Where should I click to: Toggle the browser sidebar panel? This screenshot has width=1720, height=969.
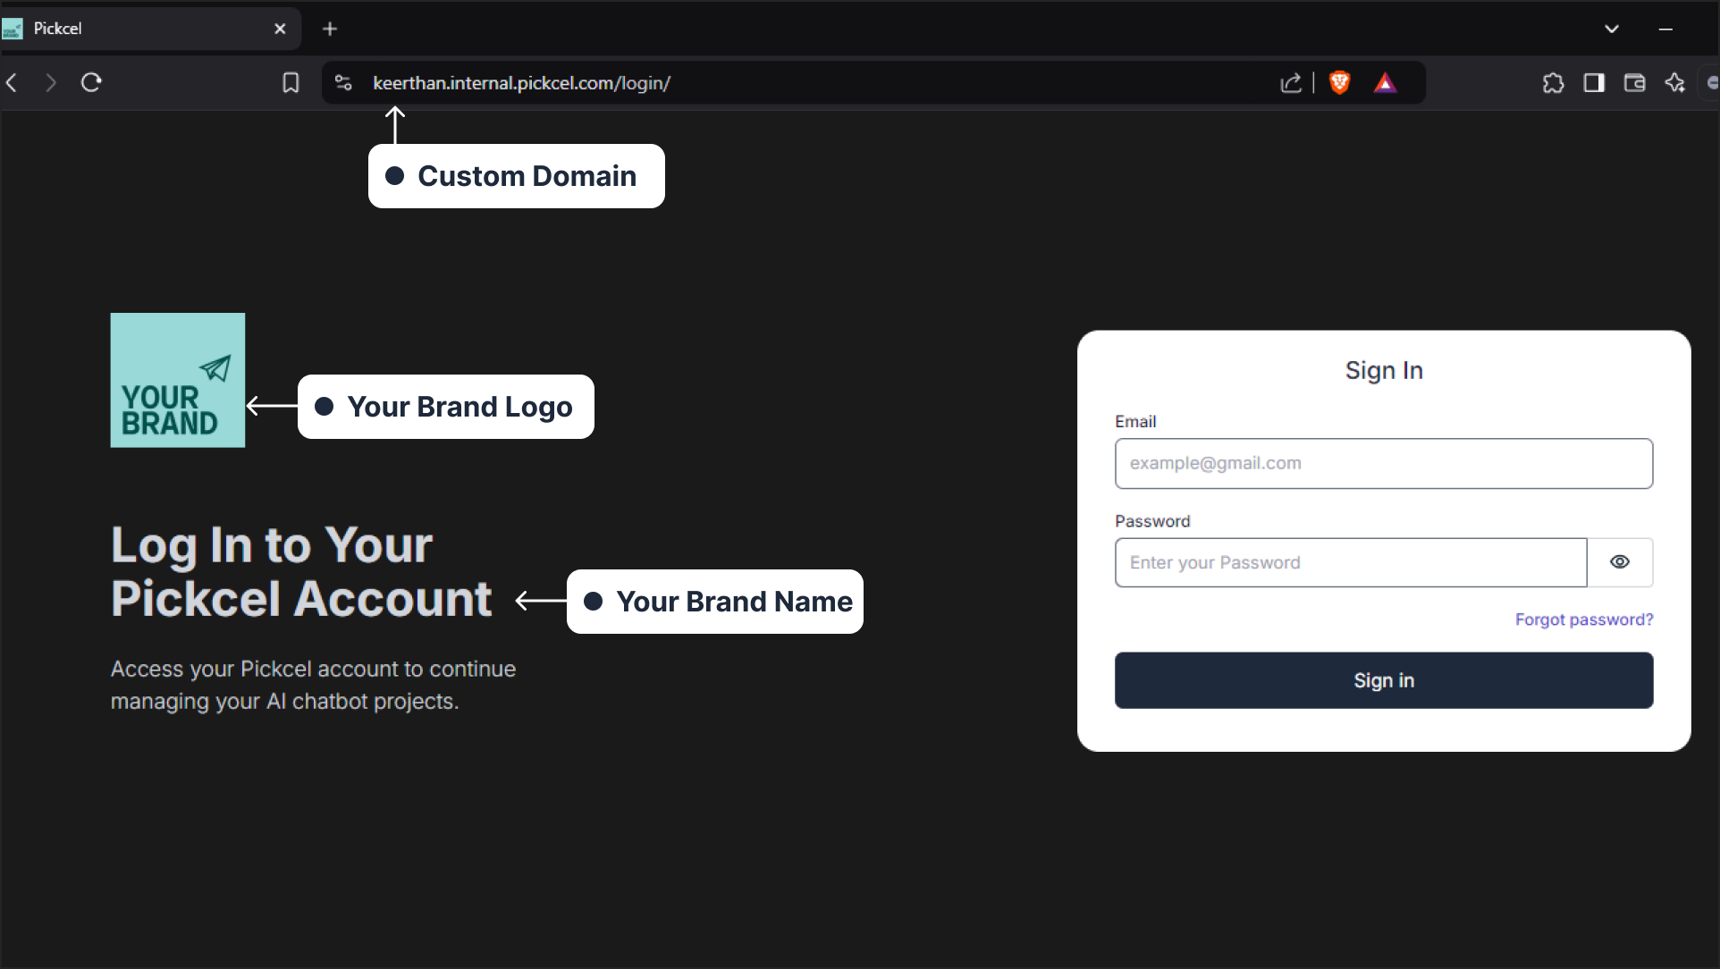pos(1594,83)
